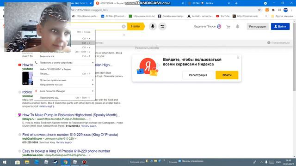Viewport: 296px width, 166px height.
Task: Open the YouTube video thumbnail
Action: pyautogui.click(x=28, y=78)
